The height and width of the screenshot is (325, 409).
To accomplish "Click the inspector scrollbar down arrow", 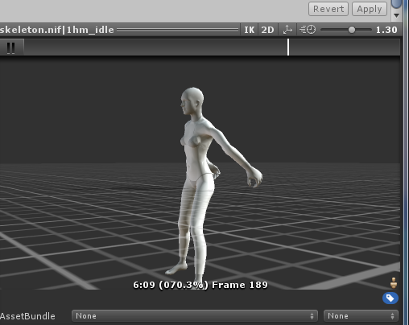I will coord(396,15).
